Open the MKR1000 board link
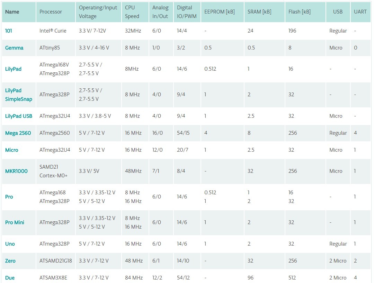This screenshot has width=374, height=283. coord(16,171)
